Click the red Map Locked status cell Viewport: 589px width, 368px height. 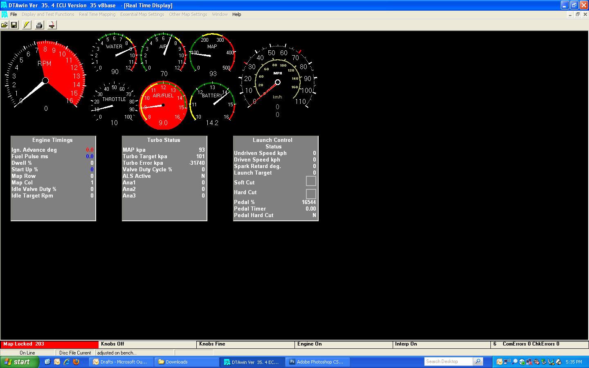click(x=49, y=344)
